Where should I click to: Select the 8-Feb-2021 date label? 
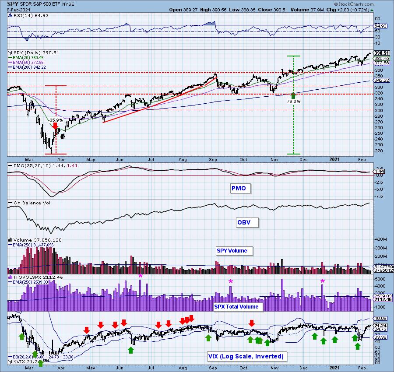[x=18, y=10]
